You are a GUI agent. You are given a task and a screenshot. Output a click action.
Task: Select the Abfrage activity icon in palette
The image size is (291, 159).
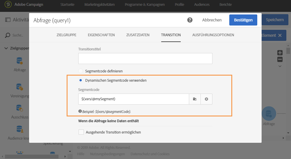pyautogui.click(x=20, y=61)
